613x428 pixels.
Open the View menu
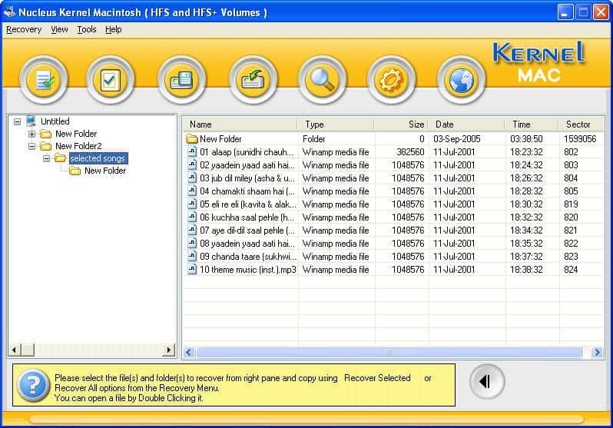pos(59,29)
